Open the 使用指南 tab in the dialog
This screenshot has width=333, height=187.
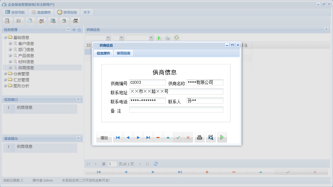click(x=123, y=53)
